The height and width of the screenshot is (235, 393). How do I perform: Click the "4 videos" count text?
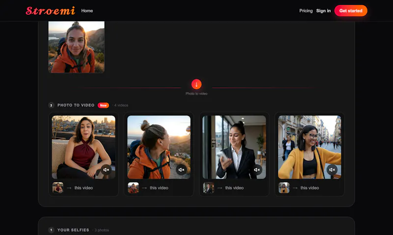pyautogui.click(x=121, y=105)
